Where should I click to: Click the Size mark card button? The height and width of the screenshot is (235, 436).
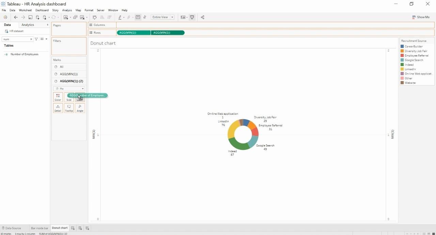pyautogui.click(x=69, y=97)
